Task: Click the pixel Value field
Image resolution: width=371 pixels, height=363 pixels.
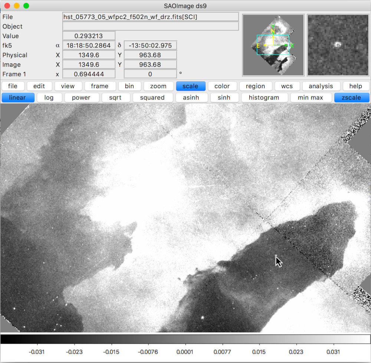Action: pos(89,36)
